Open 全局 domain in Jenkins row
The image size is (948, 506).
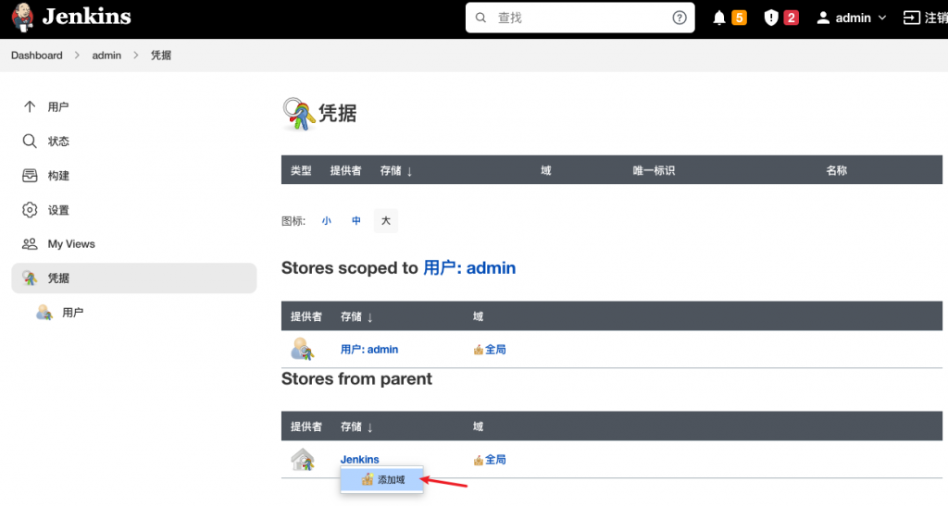tap(495, 460)
